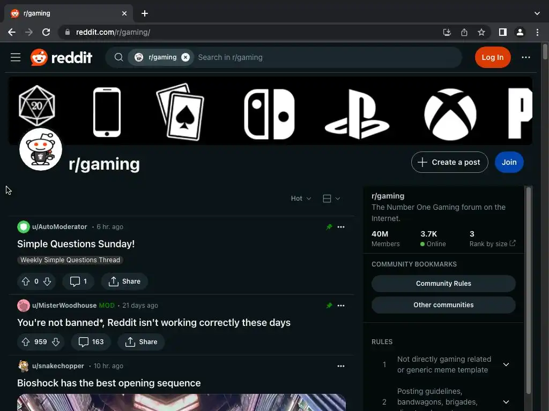The height and width of the screenshot is (411, 549).
Task: Toggle the browser side panel
Action: pyautogui.click(x=503, y=32)
